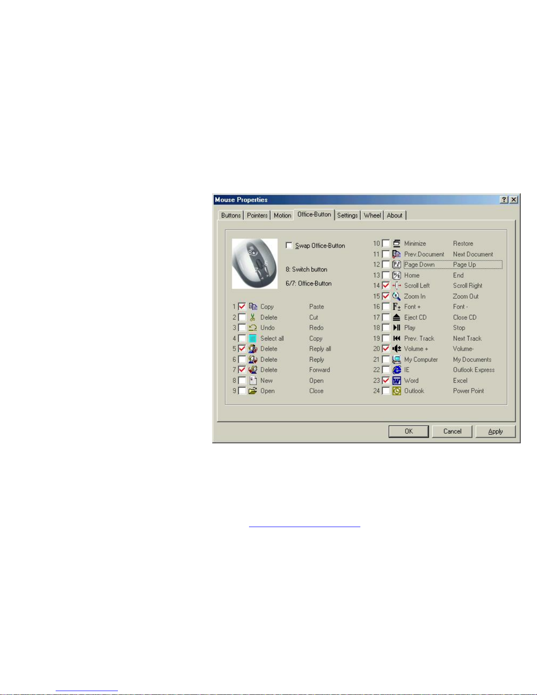The width and height of the screenshot is (537, 695).
Task: Uncheck the Copy/Paste checkbox in row 1
Action: coord(242,307)
